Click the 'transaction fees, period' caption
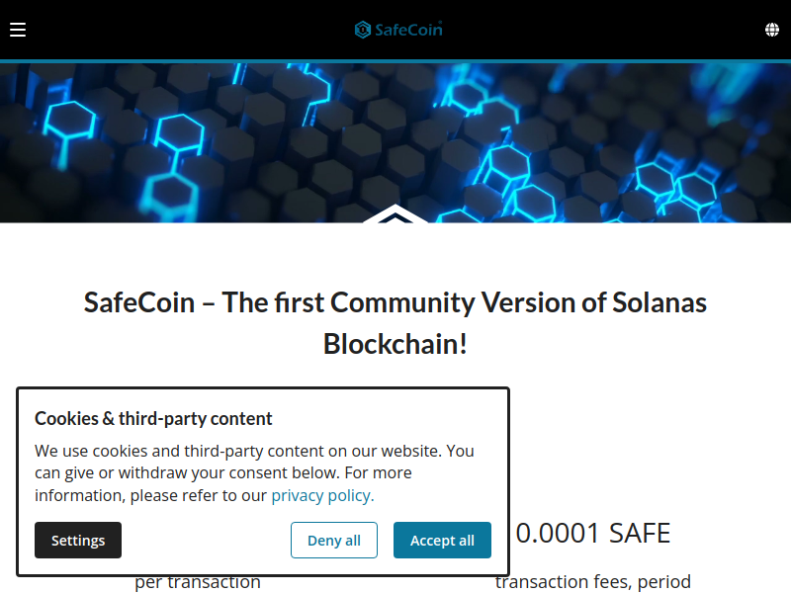Image resolution: width=791 pixels, height=593 pixels. point(592,582)
